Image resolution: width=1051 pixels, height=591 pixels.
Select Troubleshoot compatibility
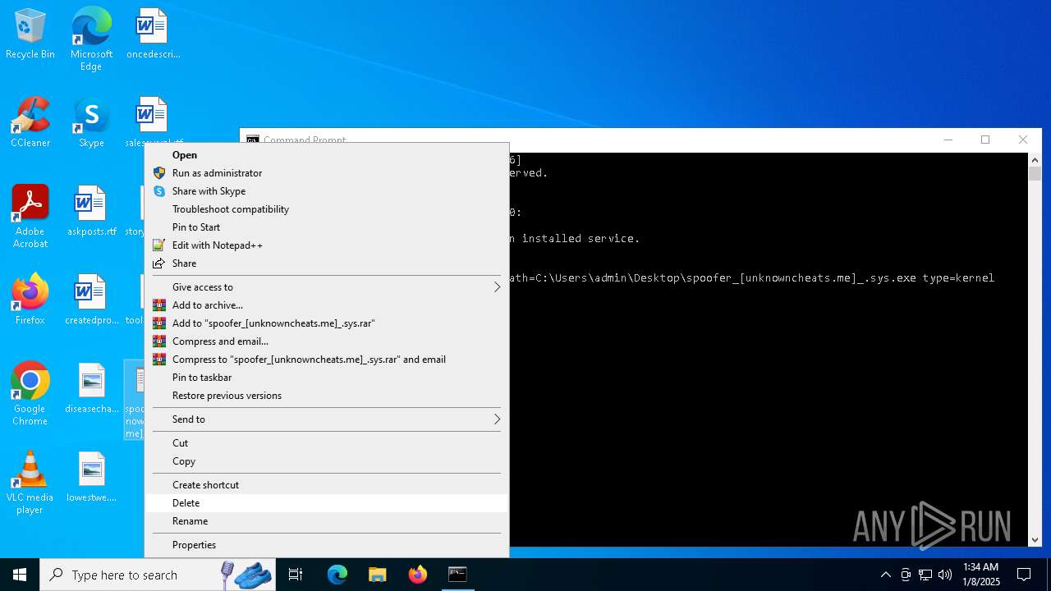[x=326, y=209]
